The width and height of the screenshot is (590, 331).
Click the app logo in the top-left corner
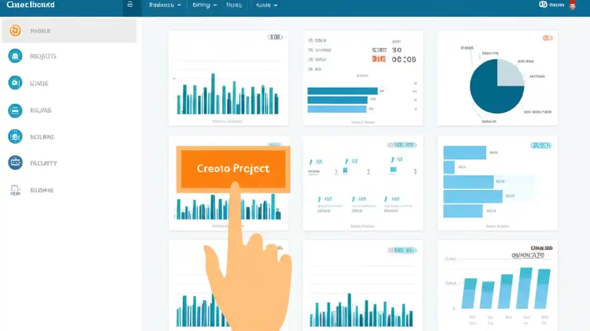coord(30,5)
